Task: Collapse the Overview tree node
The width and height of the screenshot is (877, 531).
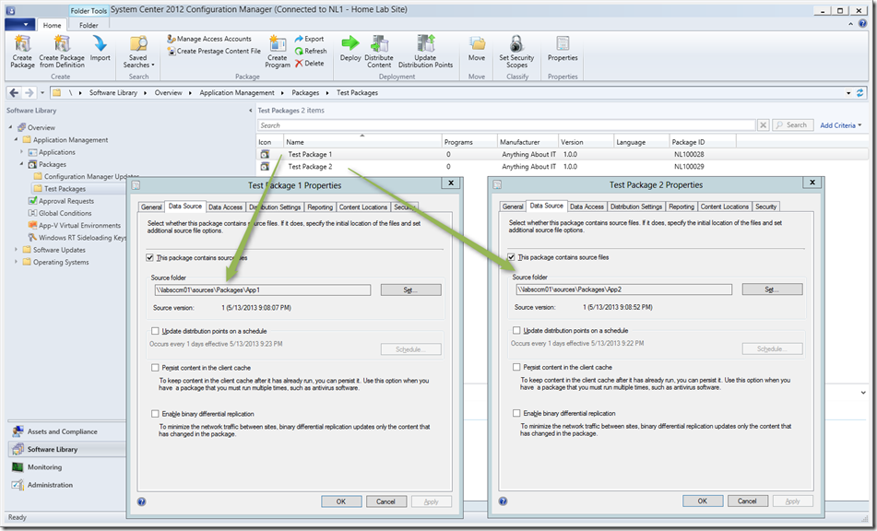Action: [x=10, y=127]
